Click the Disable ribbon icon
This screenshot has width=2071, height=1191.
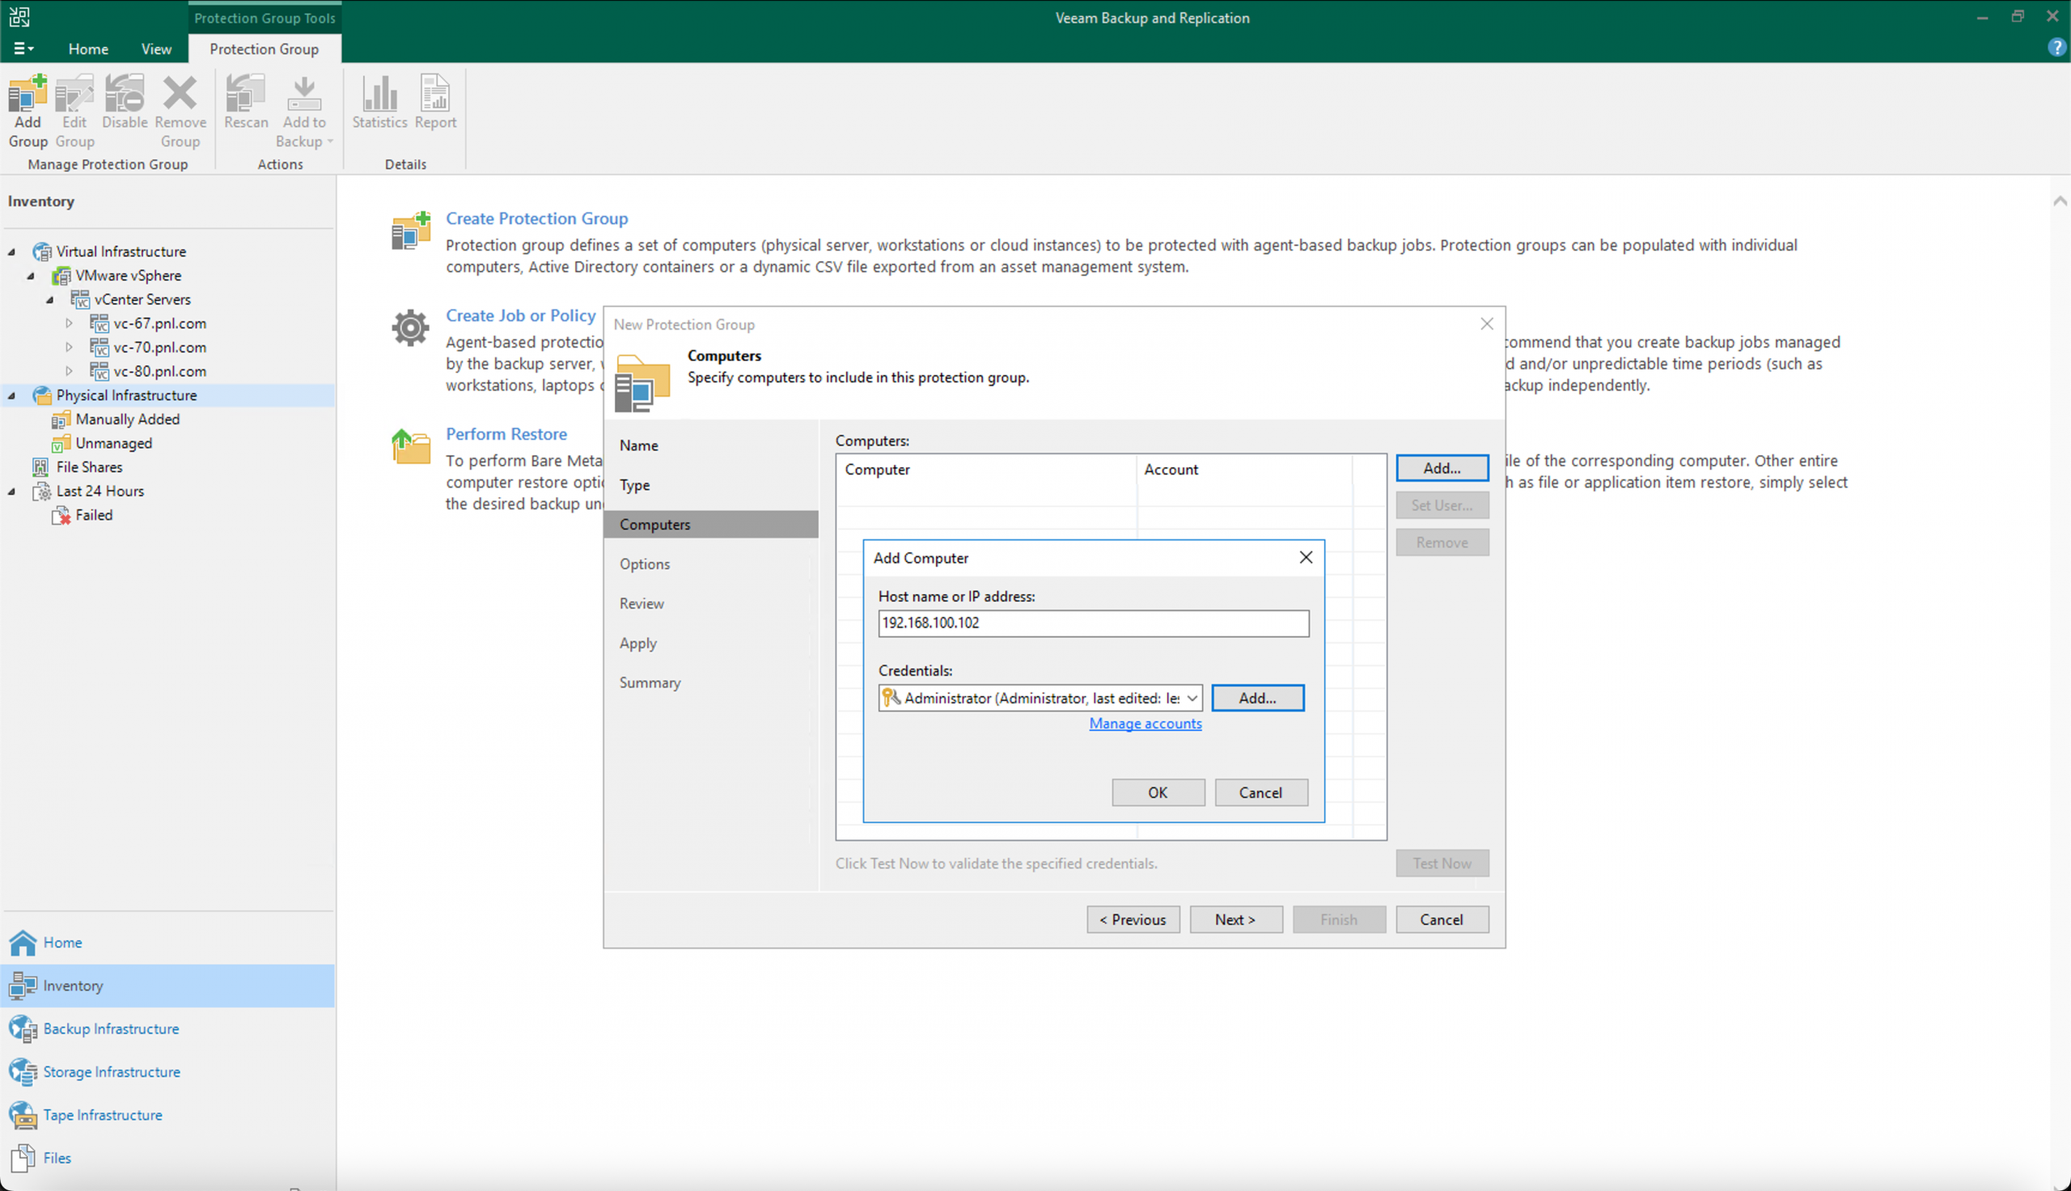[125, 102]
